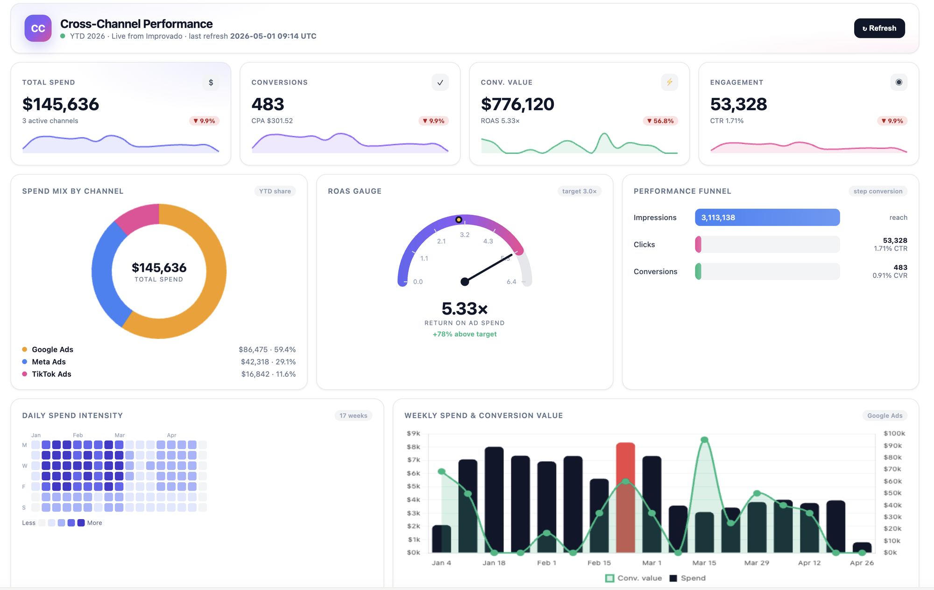Click the step conversion pill
This screenshot has height=590, width=934.
(878, 191)
